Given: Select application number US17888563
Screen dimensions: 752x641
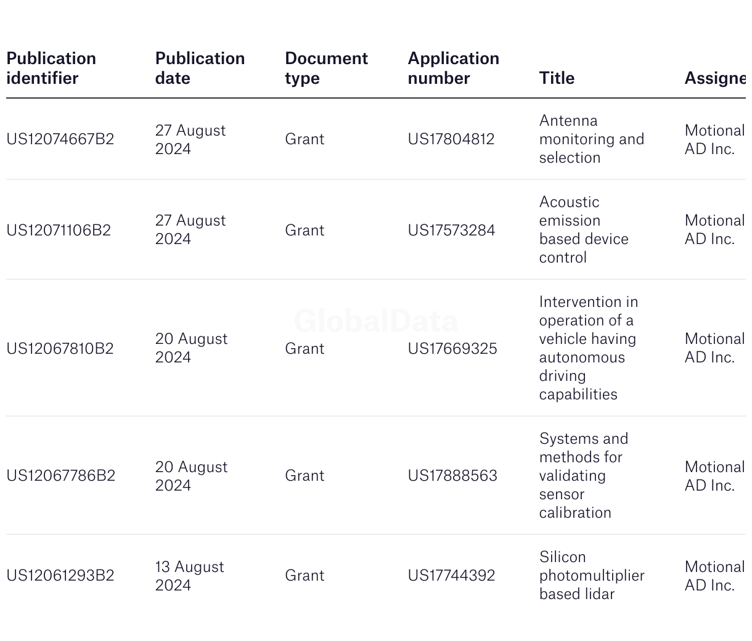Looking at the screenshot, I should coord(452,476).
